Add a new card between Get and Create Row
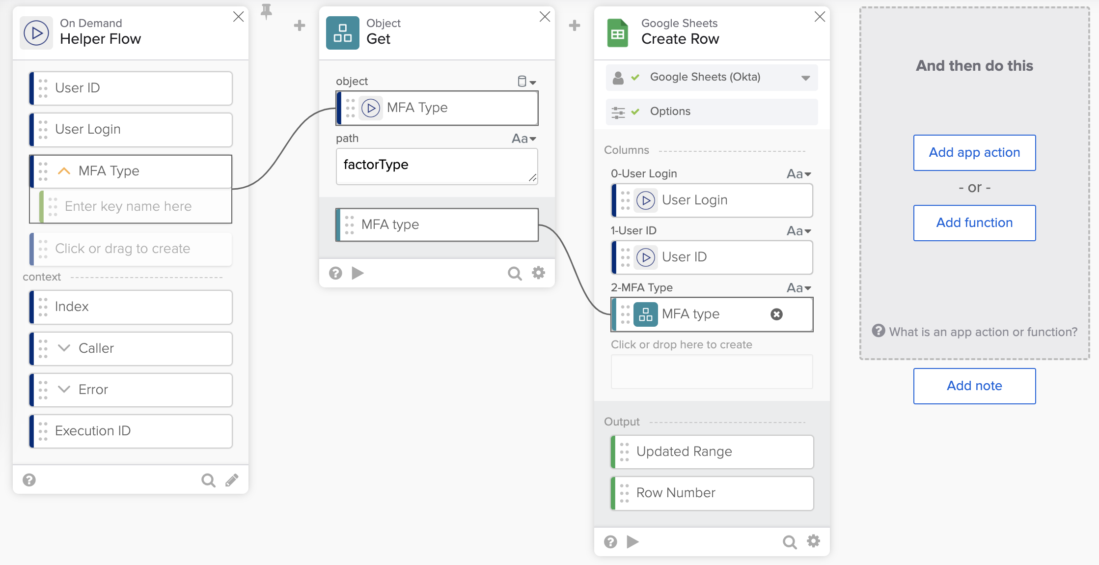Image resolution: width=1099 pixels, height=565 pixels. point(574,26)
